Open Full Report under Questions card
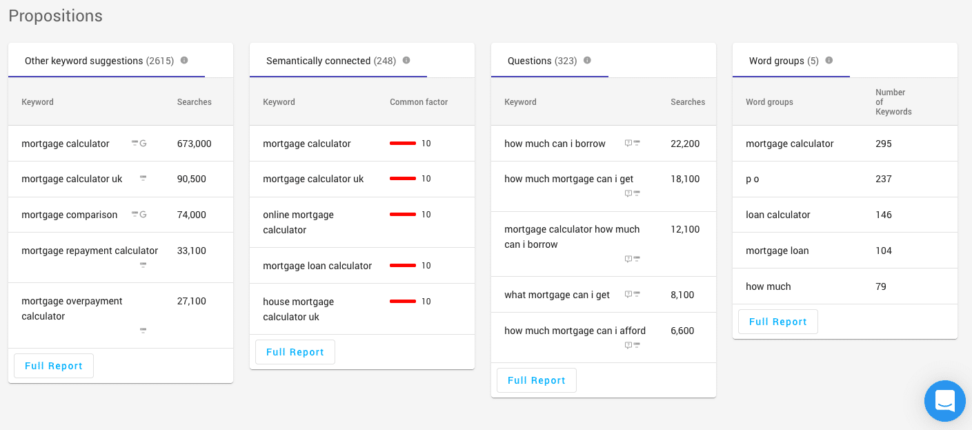 pos(537,380)
